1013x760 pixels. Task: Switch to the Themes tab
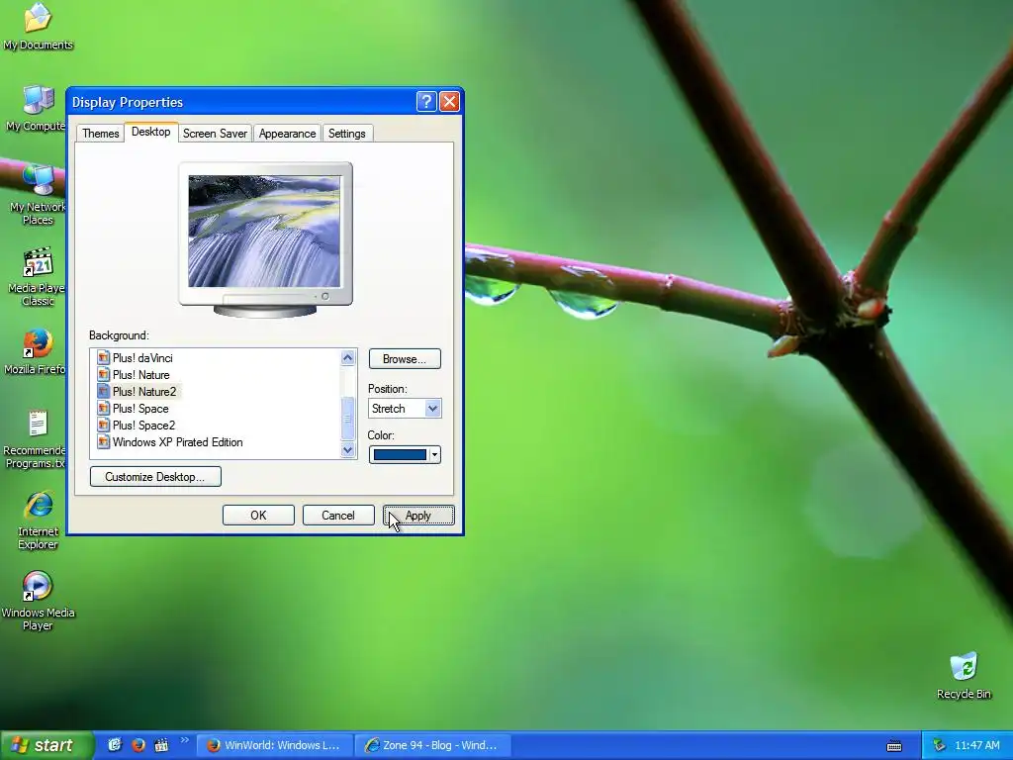(x=100, y=134)
